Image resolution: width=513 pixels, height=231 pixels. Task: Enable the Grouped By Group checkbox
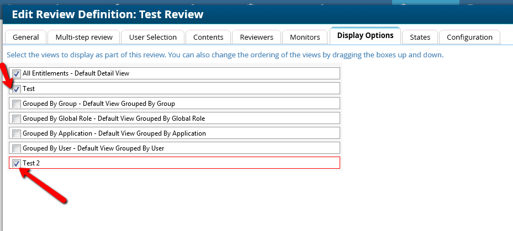pos(17,104)
